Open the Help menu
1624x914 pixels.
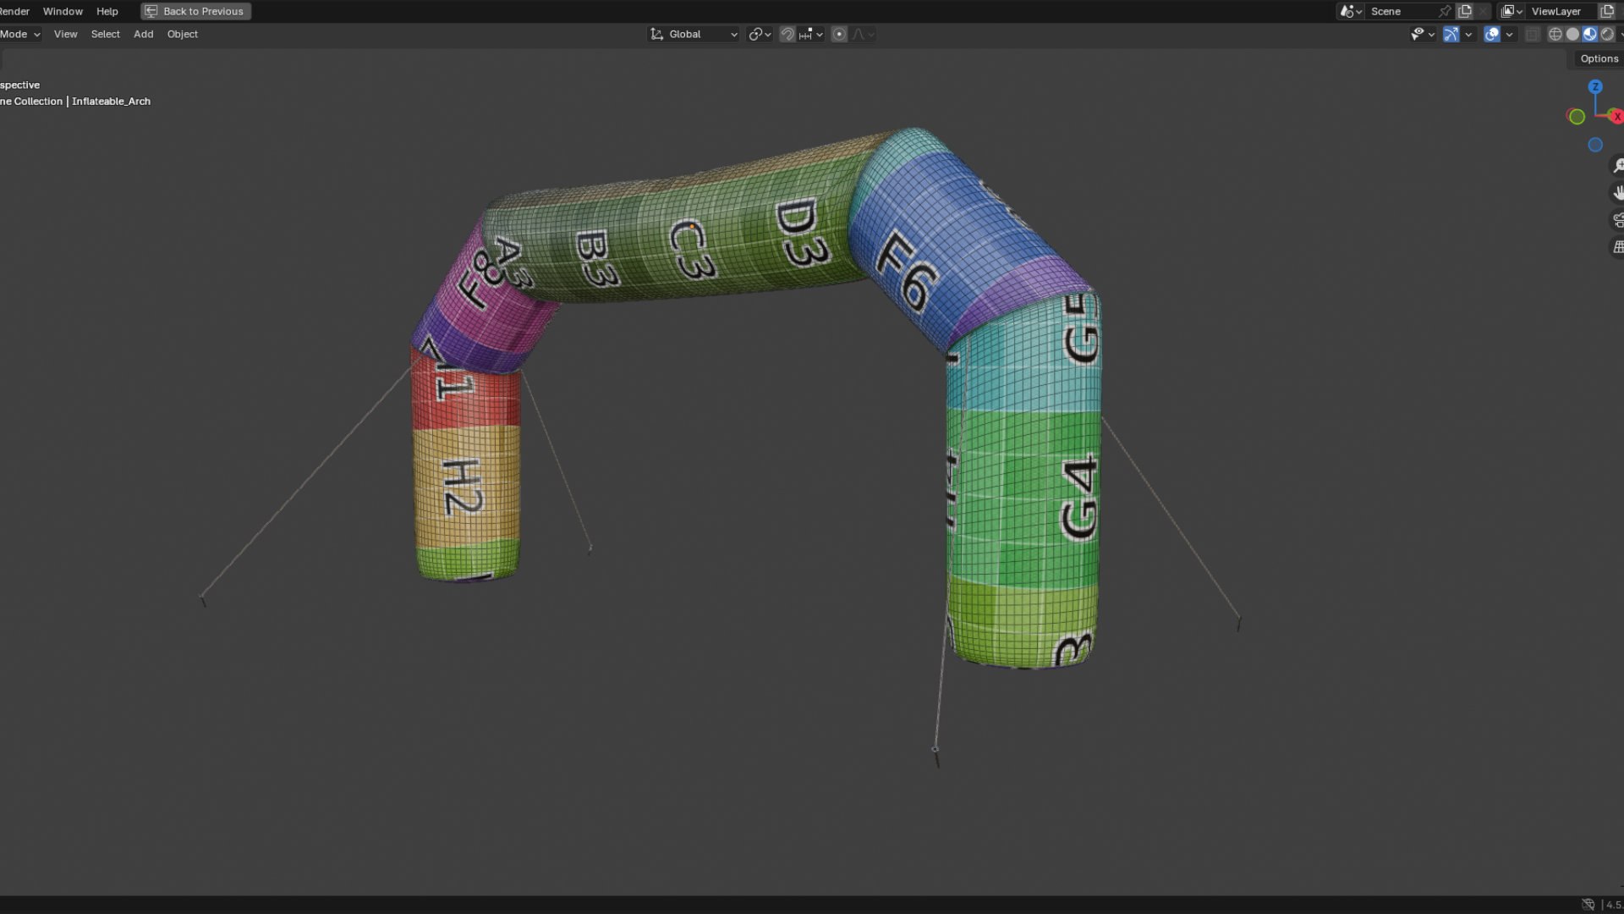click(107, 11)
